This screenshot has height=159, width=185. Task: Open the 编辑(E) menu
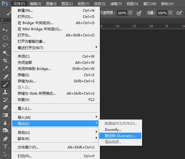pos(36,4)
